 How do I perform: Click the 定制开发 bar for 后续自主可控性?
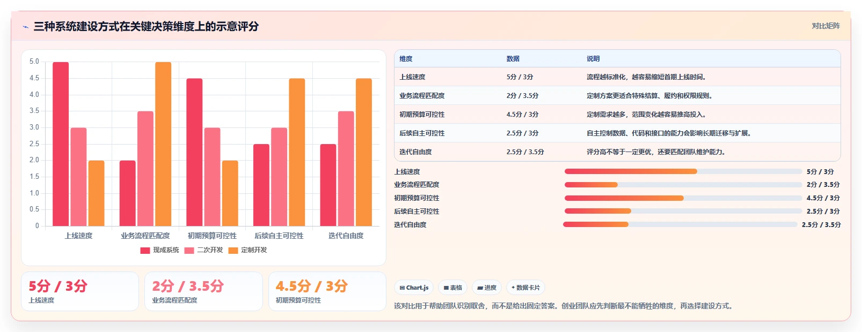297,152
